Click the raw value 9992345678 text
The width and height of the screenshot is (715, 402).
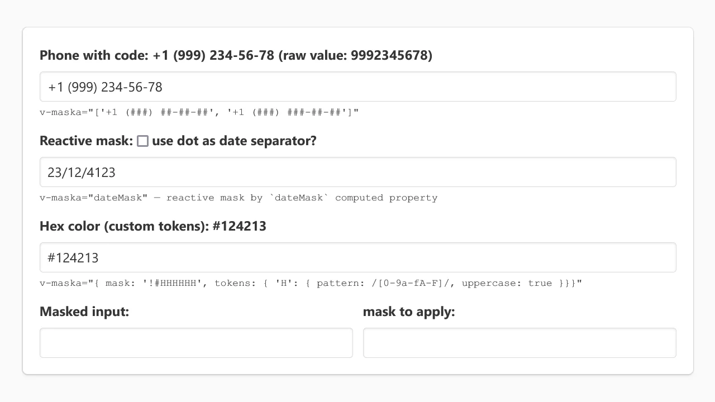click(391, 55)
